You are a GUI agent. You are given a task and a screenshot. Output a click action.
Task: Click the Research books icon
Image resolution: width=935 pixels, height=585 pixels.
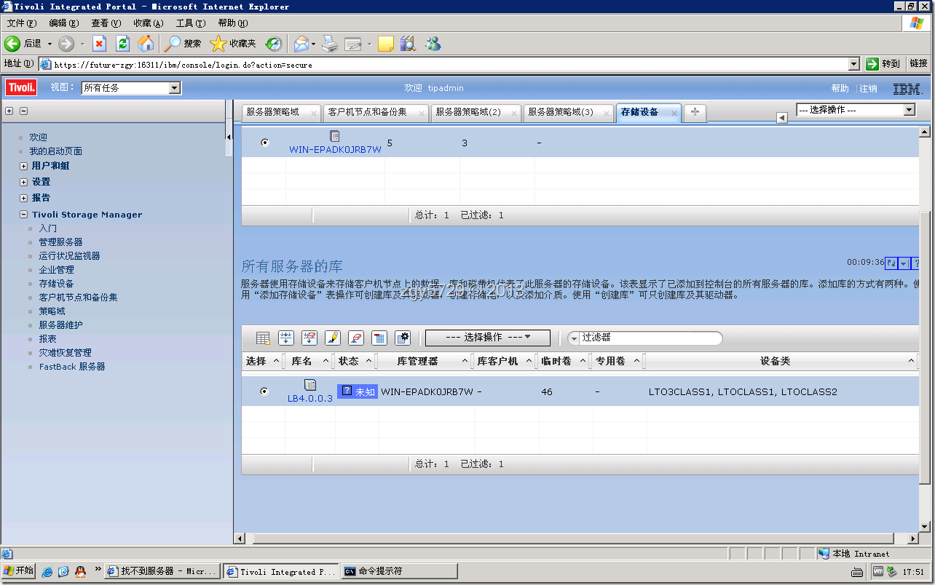(408, 44)
